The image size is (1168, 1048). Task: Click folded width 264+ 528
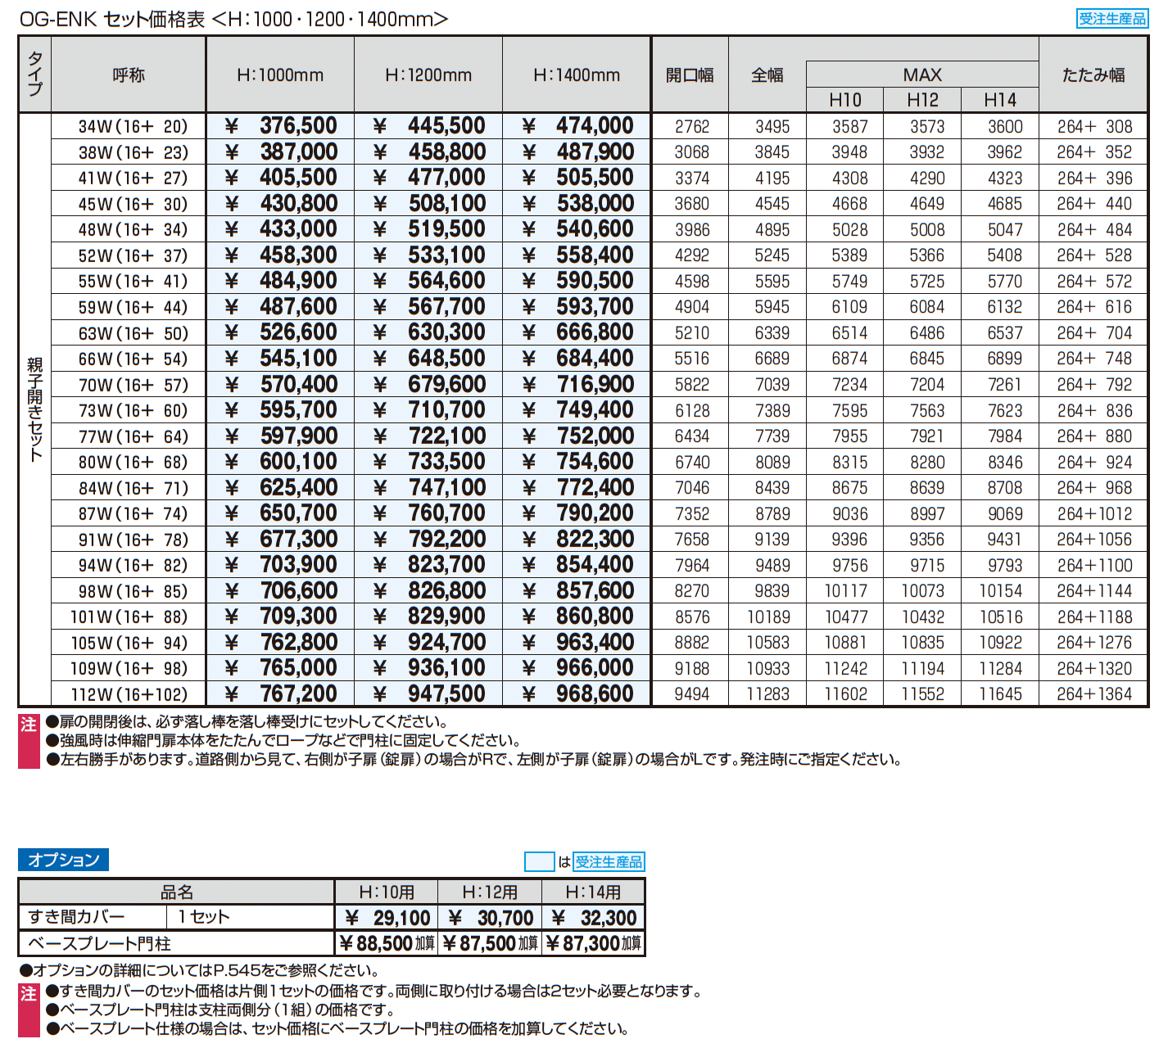[x=1093, y=255]
